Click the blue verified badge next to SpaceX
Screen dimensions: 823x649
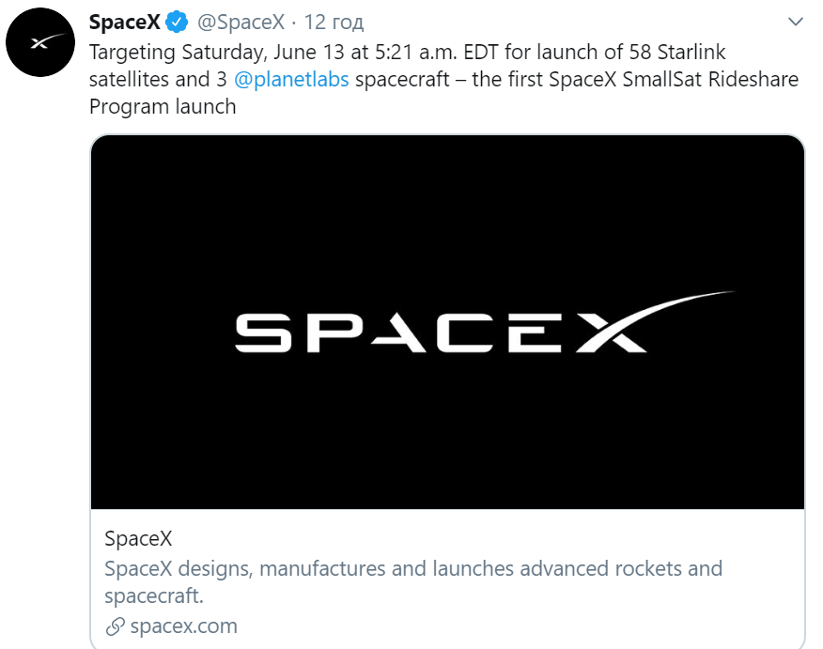click(175, 20)
